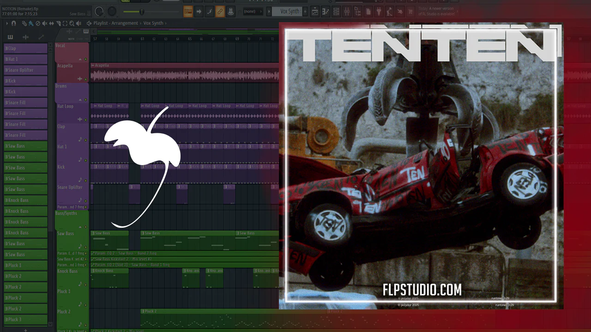
Task: Select the Mute tool in playlist toolbar
Action: point(45,23)
